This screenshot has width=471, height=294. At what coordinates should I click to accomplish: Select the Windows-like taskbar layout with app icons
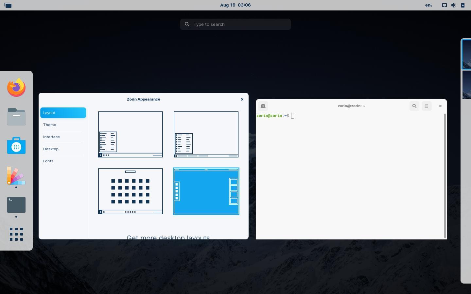coord(131,134)
